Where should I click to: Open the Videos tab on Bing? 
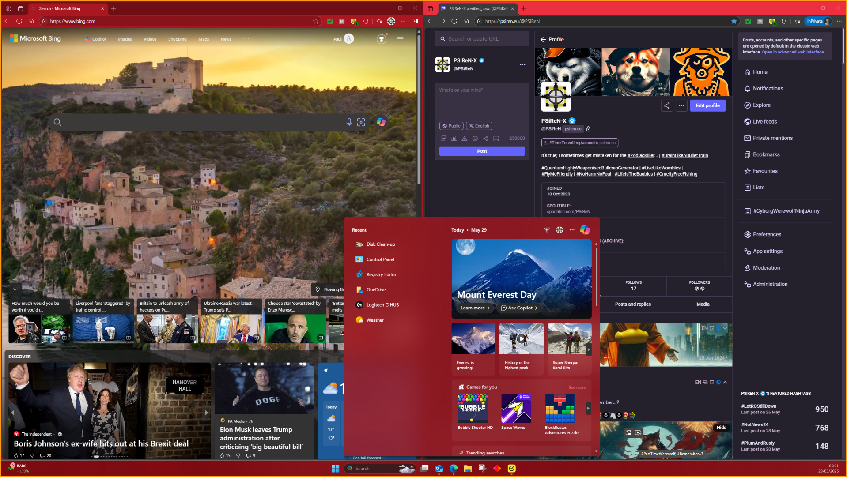pos(150,39)
